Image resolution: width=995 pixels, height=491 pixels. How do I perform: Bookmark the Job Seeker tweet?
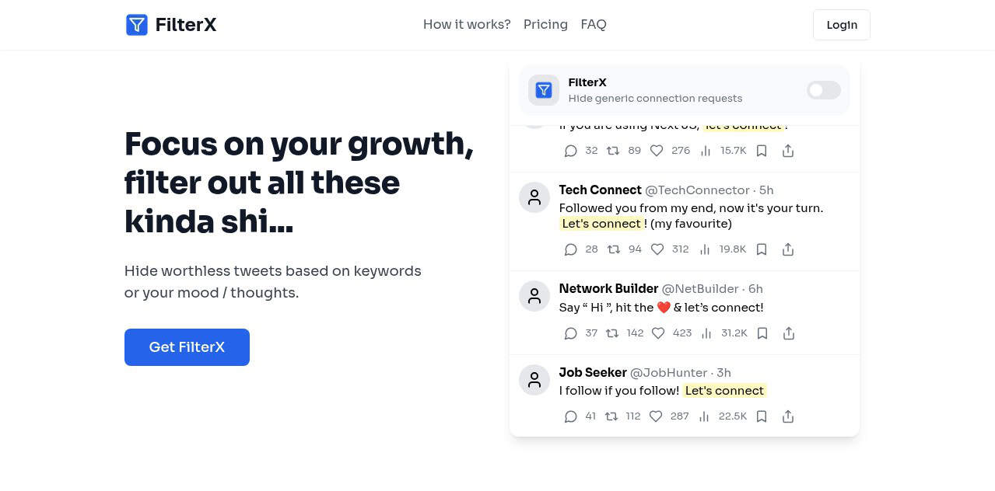point(762,416)
